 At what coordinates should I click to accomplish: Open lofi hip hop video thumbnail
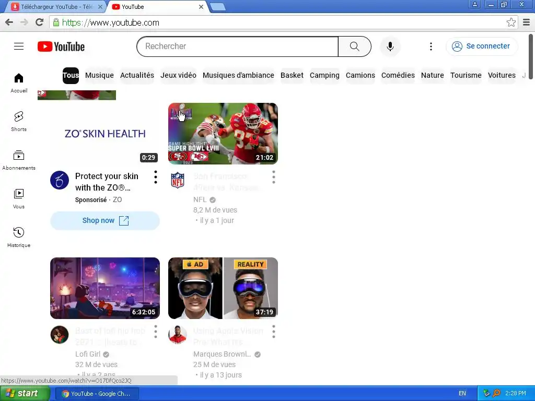point(105,288)
